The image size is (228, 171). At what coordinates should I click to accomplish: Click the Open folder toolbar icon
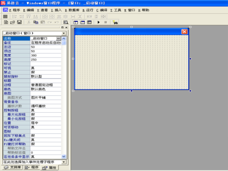coord(12,22)
